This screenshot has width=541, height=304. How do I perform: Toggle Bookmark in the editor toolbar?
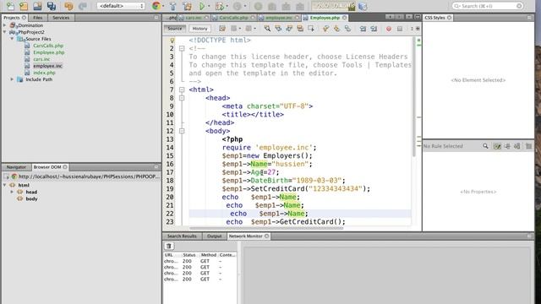(347, 29)
